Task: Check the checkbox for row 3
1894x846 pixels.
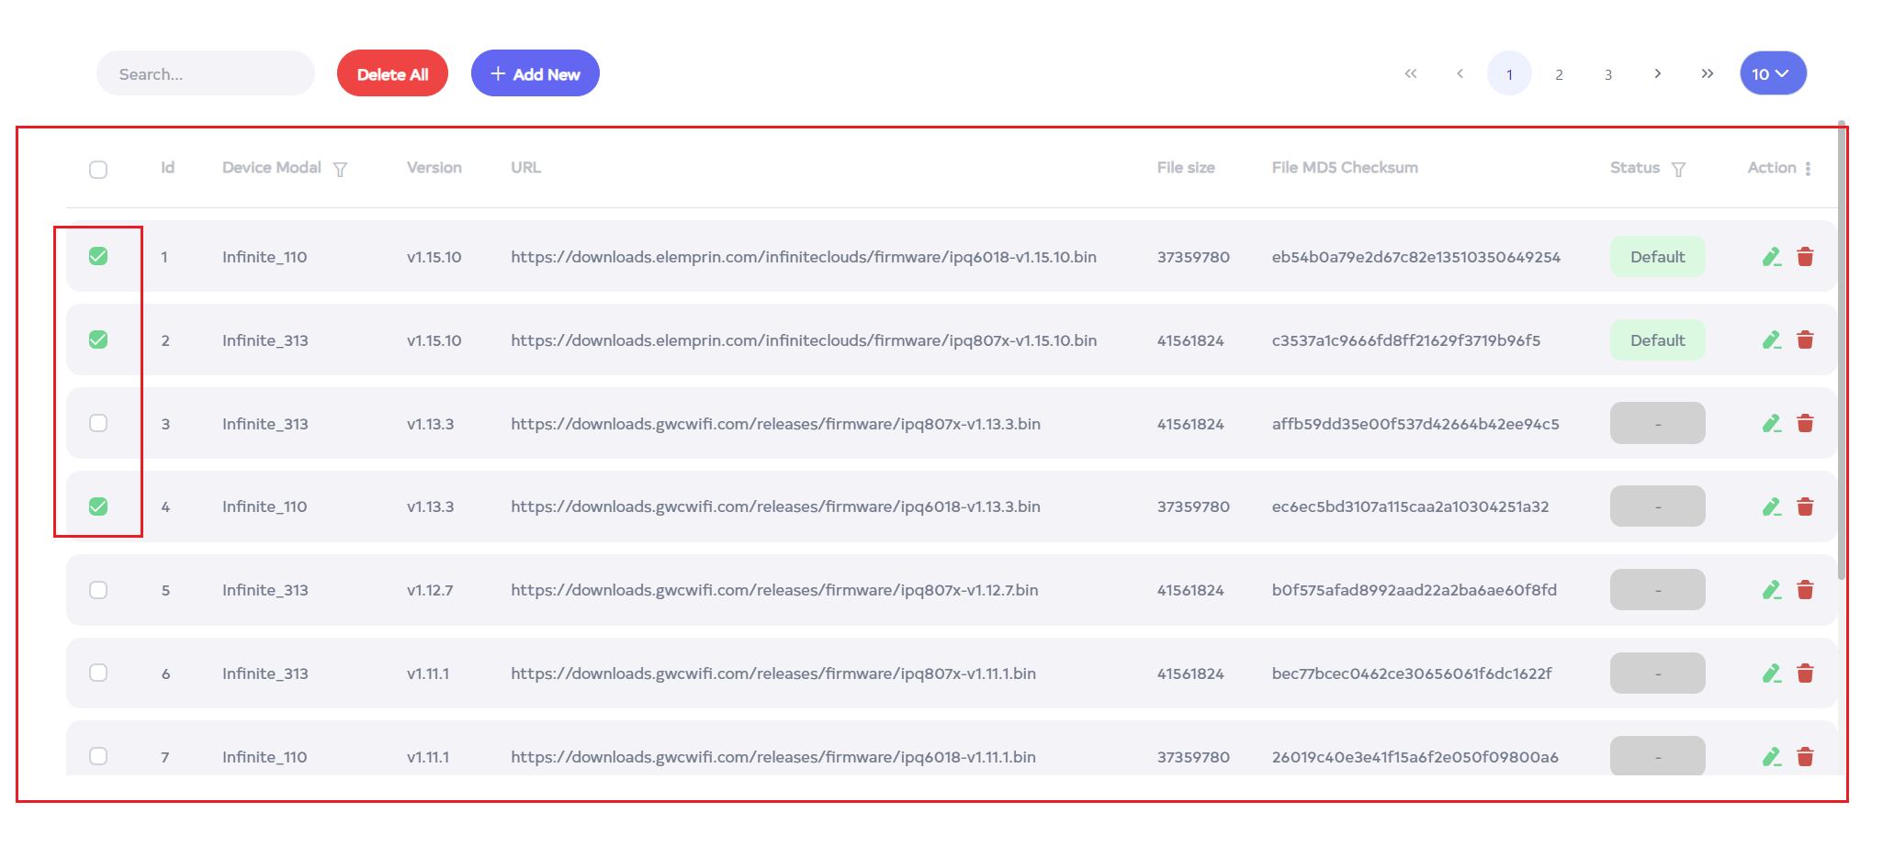Action: pos(98,423)
